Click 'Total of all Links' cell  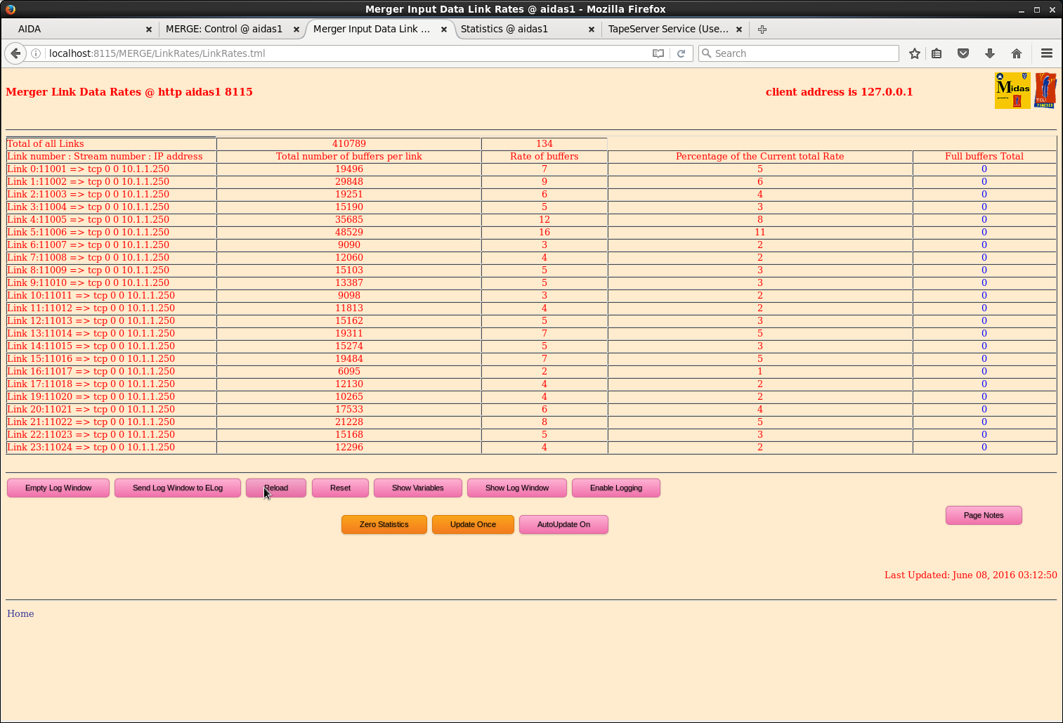(x=111, y=144)
